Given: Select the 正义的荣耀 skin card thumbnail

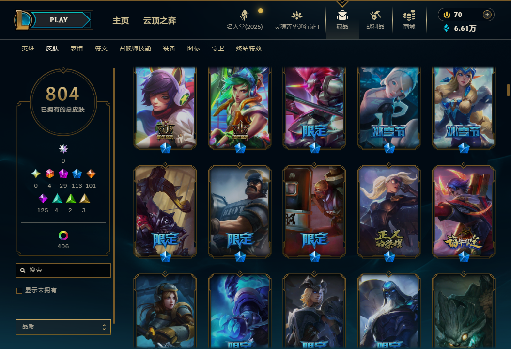Looking at the screenshot, I should pyautogui.click(x=389, y=211).
